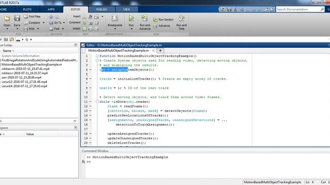This screenshot has width=330, height=185.
Task: Collapse the while loop fold on line 11
Action: click(x=97, y=102)
